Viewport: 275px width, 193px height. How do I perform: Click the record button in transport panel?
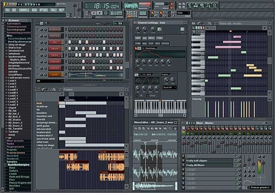point(106,13)
